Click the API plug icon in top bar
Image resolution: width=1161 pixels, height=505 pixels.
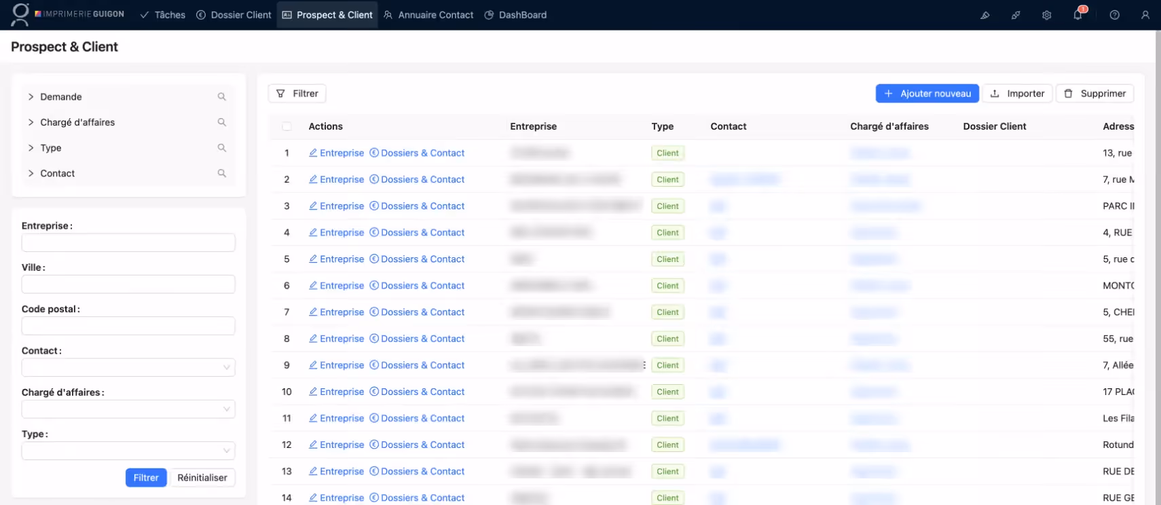(1016, 15)
